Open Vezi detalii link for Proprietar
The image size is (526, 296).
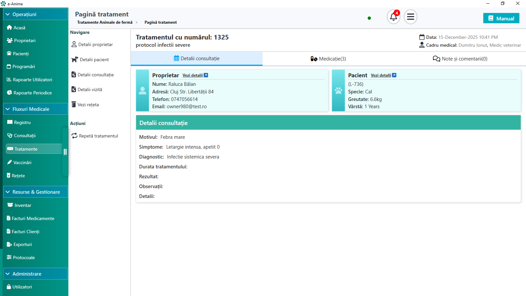point(195,75)
